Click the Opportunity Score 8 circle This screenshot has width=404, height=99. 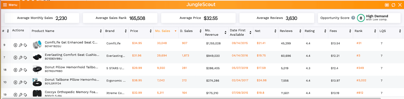coord(361,18)
